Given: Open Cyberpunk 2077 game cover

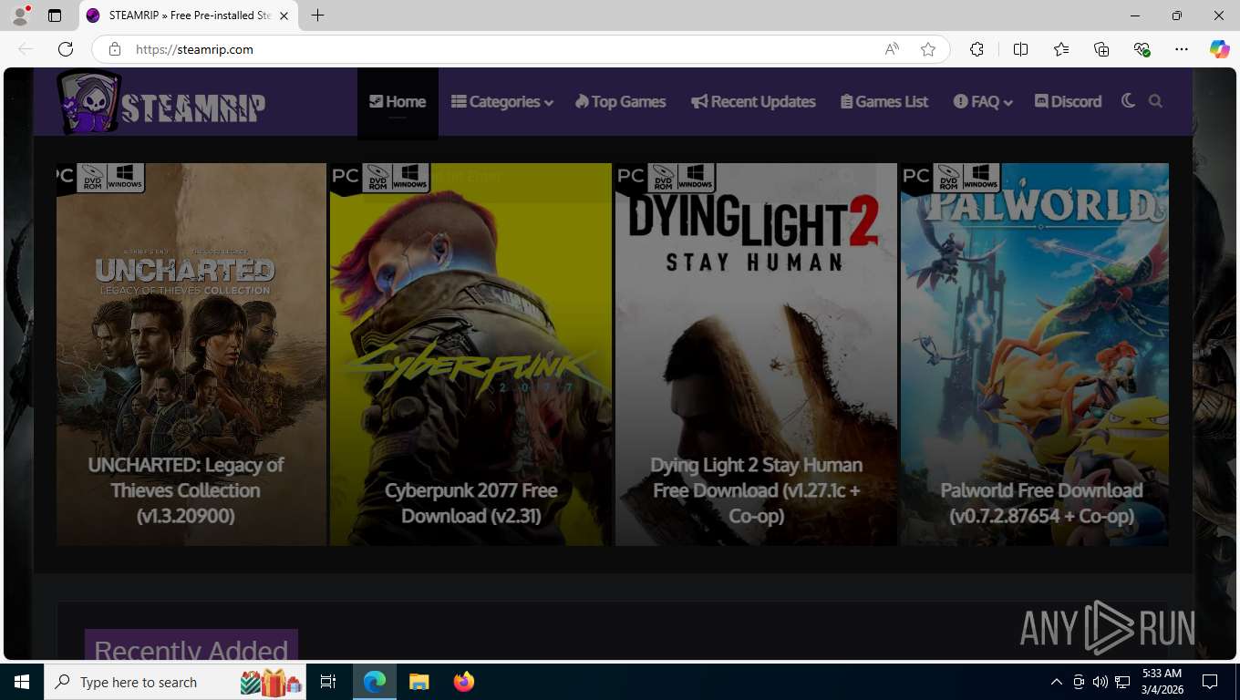Looking at the screenshot, I should tap(470, 355).
